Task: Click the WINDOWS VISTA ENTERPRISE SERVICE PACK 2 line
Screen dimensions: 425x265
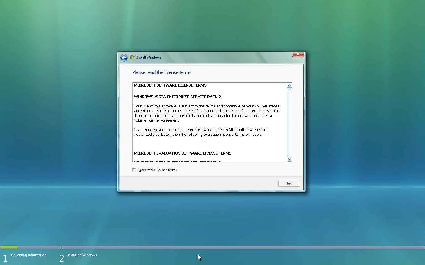Action: click(177, 97)
